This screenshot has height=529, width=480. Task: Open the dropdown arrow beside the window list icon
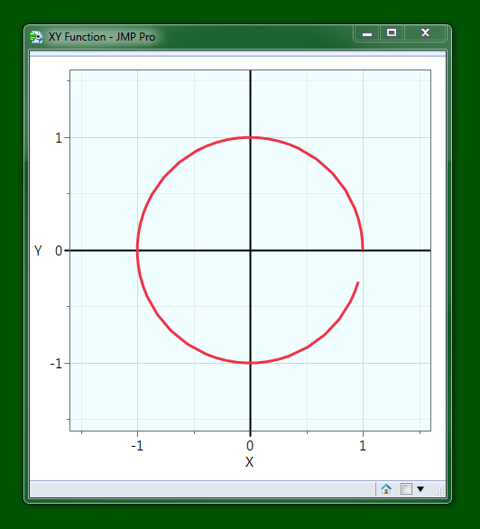pos(420,489)
